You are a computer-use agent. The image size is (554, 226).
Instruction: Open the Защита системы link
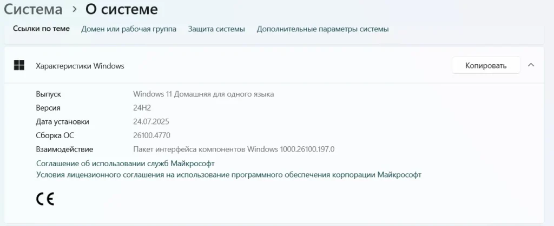216,29
